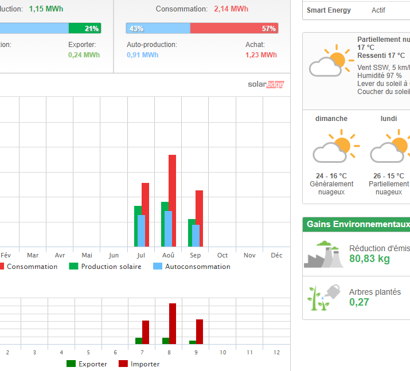
Task: Click month 9 dark red import bar
Action: [200, 331]
